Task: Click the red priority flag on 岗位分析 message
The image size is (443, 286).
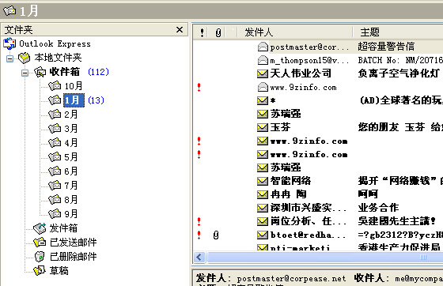Action: point(199,221)
